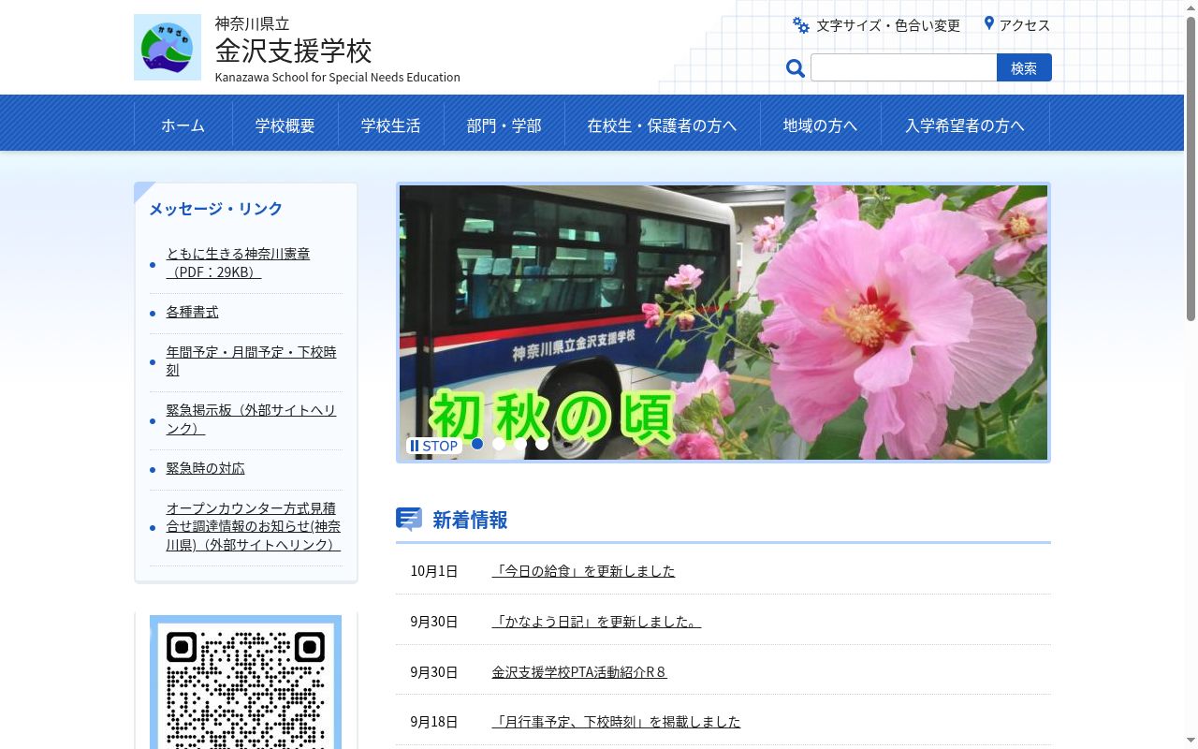Image resolution: width=1198 pixels, height=749 pixels.
Task: Click the 9月18日 news date
Action: tap(434, 722)
